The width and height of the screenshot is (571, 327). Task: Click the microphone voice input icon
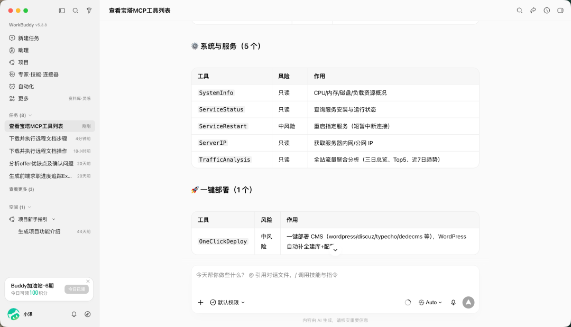click(x=454, y=303)
